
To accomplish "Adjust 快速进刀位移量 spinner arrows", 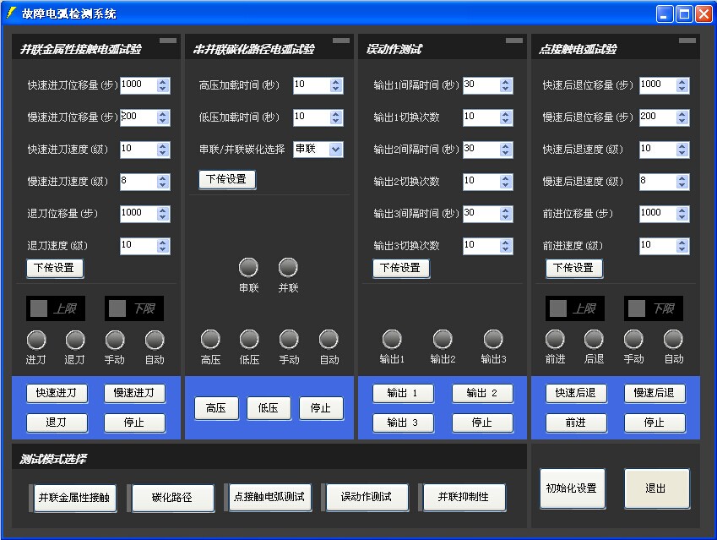I will [x=163, y=85].
